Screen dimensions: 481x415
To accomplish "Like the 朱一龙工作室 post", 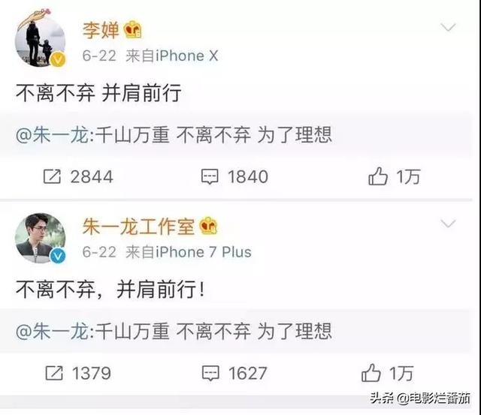I will (x=371, y=372).
